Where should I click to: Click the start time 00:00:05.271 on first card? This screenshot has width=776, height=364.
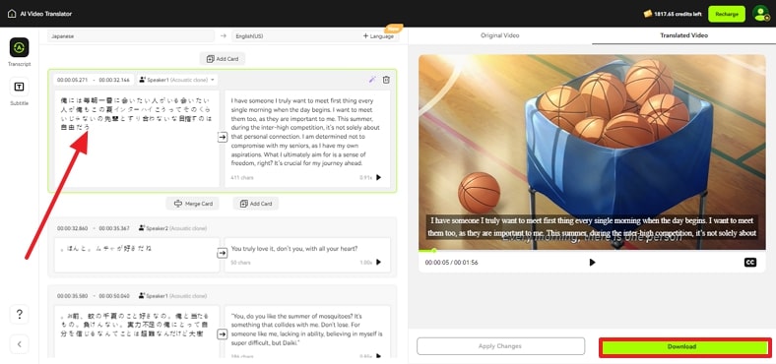(x=72, y=80)
